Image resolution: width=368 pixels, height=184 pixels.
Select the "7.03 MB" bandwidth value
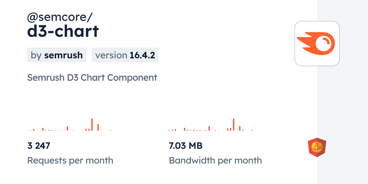pyautogui.click(x=186, y=146)
